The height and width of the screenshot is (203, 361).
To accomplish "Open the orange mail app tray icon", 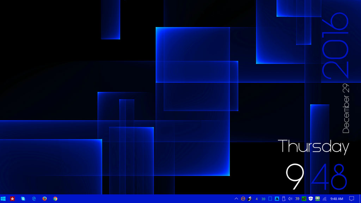I will [243, 198].
